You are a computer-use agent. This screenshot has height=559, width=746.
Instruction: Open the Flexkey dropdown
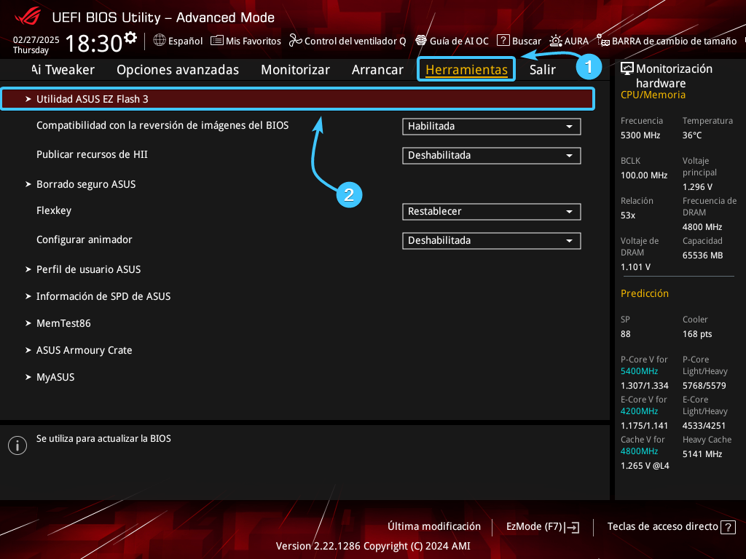492,212
